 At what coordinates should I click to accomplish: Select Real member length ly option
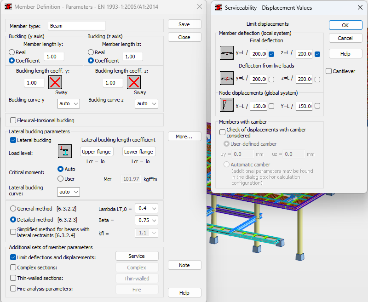pos(12,52)
